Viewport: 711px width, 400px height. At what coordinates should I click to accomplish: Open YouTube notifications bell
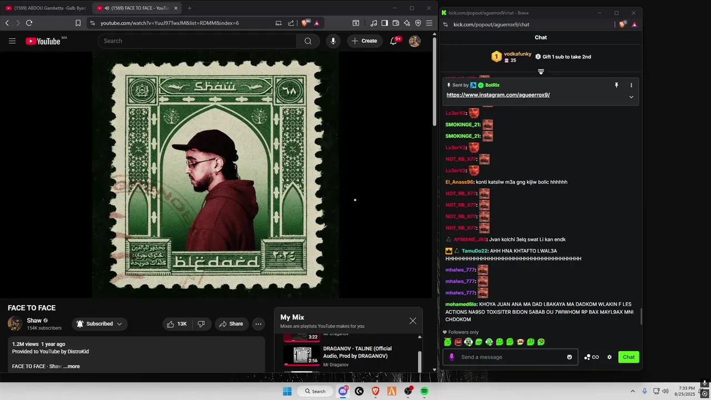point(394,41)
